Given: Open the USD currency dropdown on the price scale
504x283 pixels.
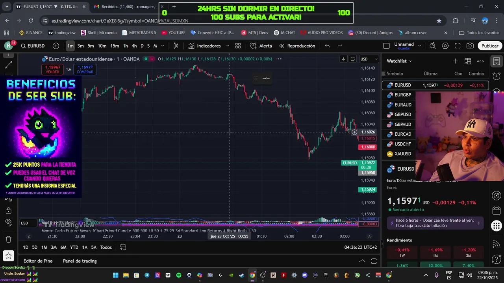Looking at the screenshot, I should click(369, 59).
